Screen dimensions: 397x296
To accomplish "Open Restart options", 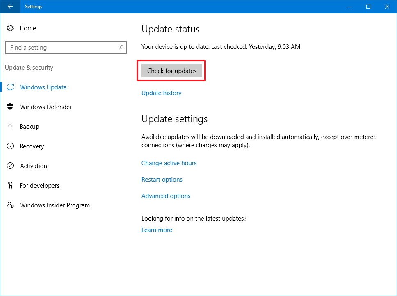I will [162, 180].
